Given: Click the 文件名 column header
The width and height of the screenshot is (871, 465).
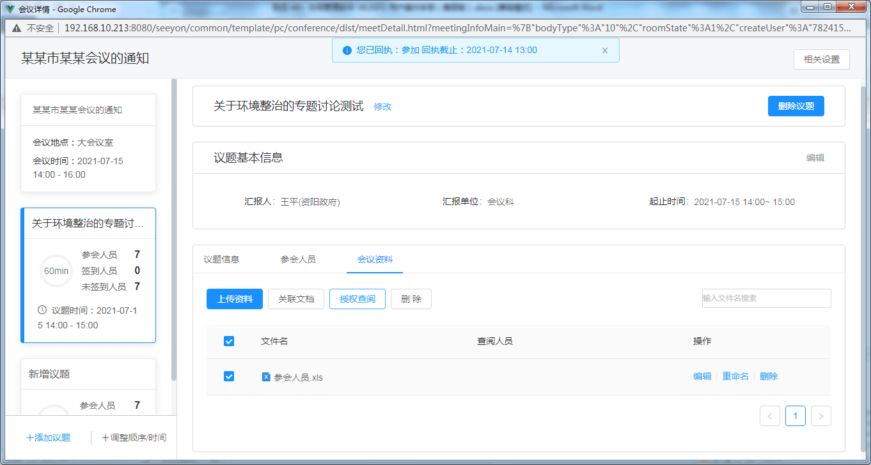Looking at the screenshot, I should point(274,341).
